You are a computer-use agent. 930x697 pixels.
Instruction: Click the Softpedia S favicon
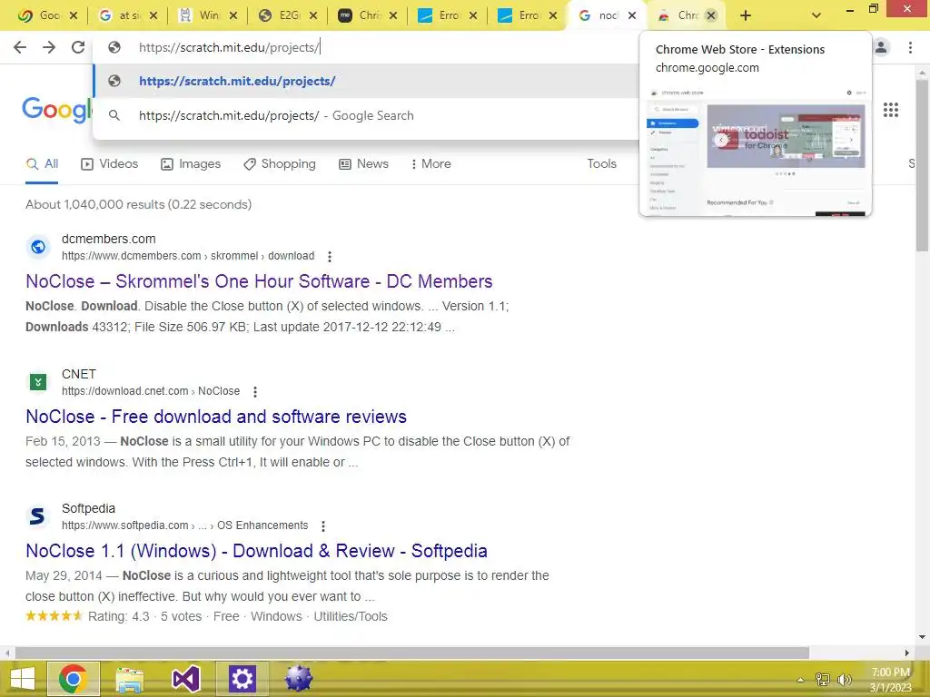37,516
